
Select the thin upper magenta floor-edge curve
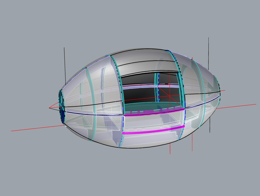point(154,113)
